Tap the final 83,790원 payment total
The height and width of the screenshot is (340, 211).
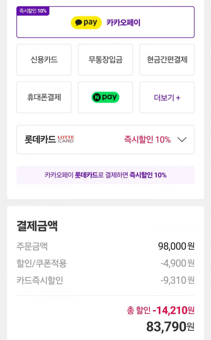click(x=170, y=327)
